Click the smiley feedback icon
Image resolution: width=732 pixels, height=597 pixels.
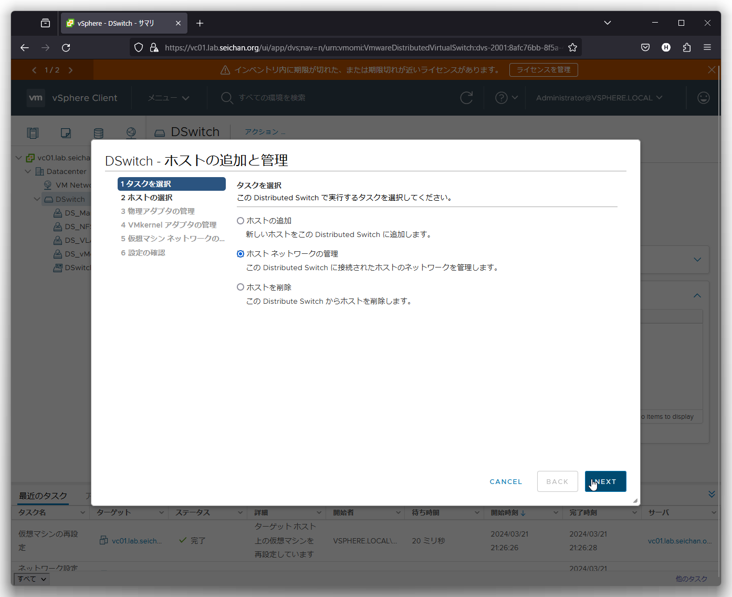pos(704,98)
